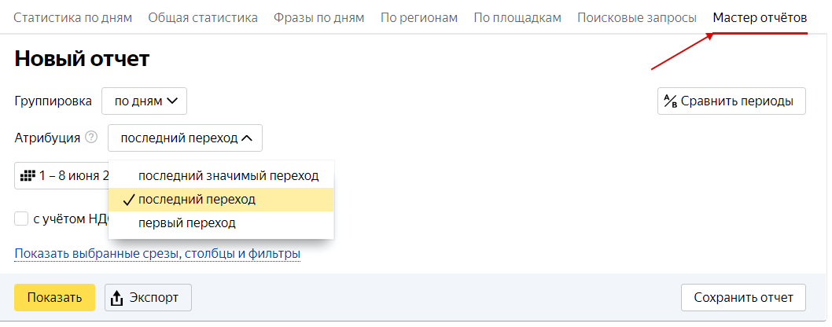This screenshot has width=832, height=327.
Task: Click the Сравнить периоды button
Action: pyautogui.click(x=731, y=101)
